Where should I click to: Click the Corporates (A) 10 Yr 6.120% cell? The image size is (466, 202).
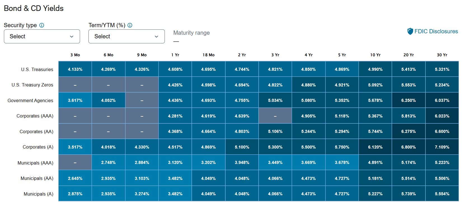coord(375,147)
